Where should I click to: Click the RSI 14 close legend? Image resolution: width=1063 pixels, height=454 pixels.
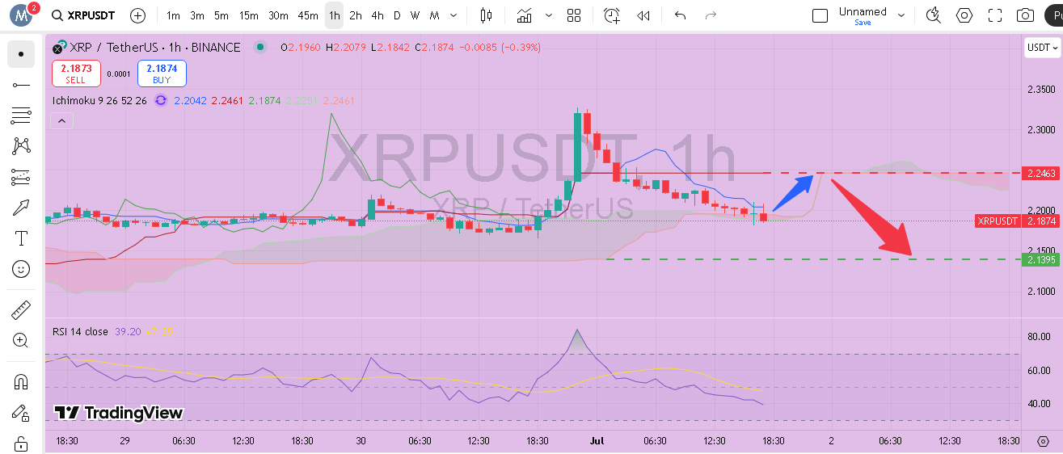click(81, 331)
